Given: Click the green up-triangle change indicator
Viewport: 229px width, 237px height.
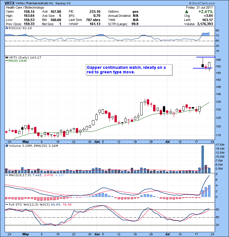Looking at the screenshot, I should [187, 11].
